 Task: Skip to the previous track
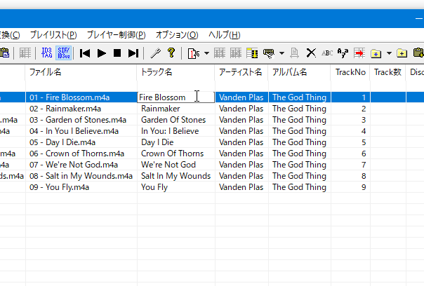click(85, 53)
